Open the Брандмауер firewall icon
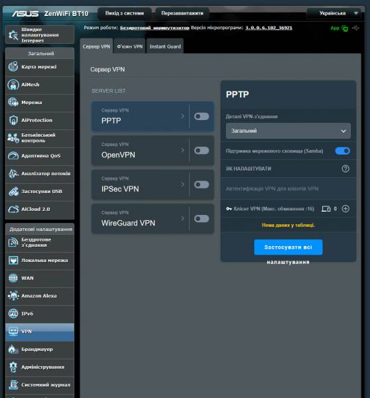The width and height of the screenshot is (370, 398). point(13,350)
